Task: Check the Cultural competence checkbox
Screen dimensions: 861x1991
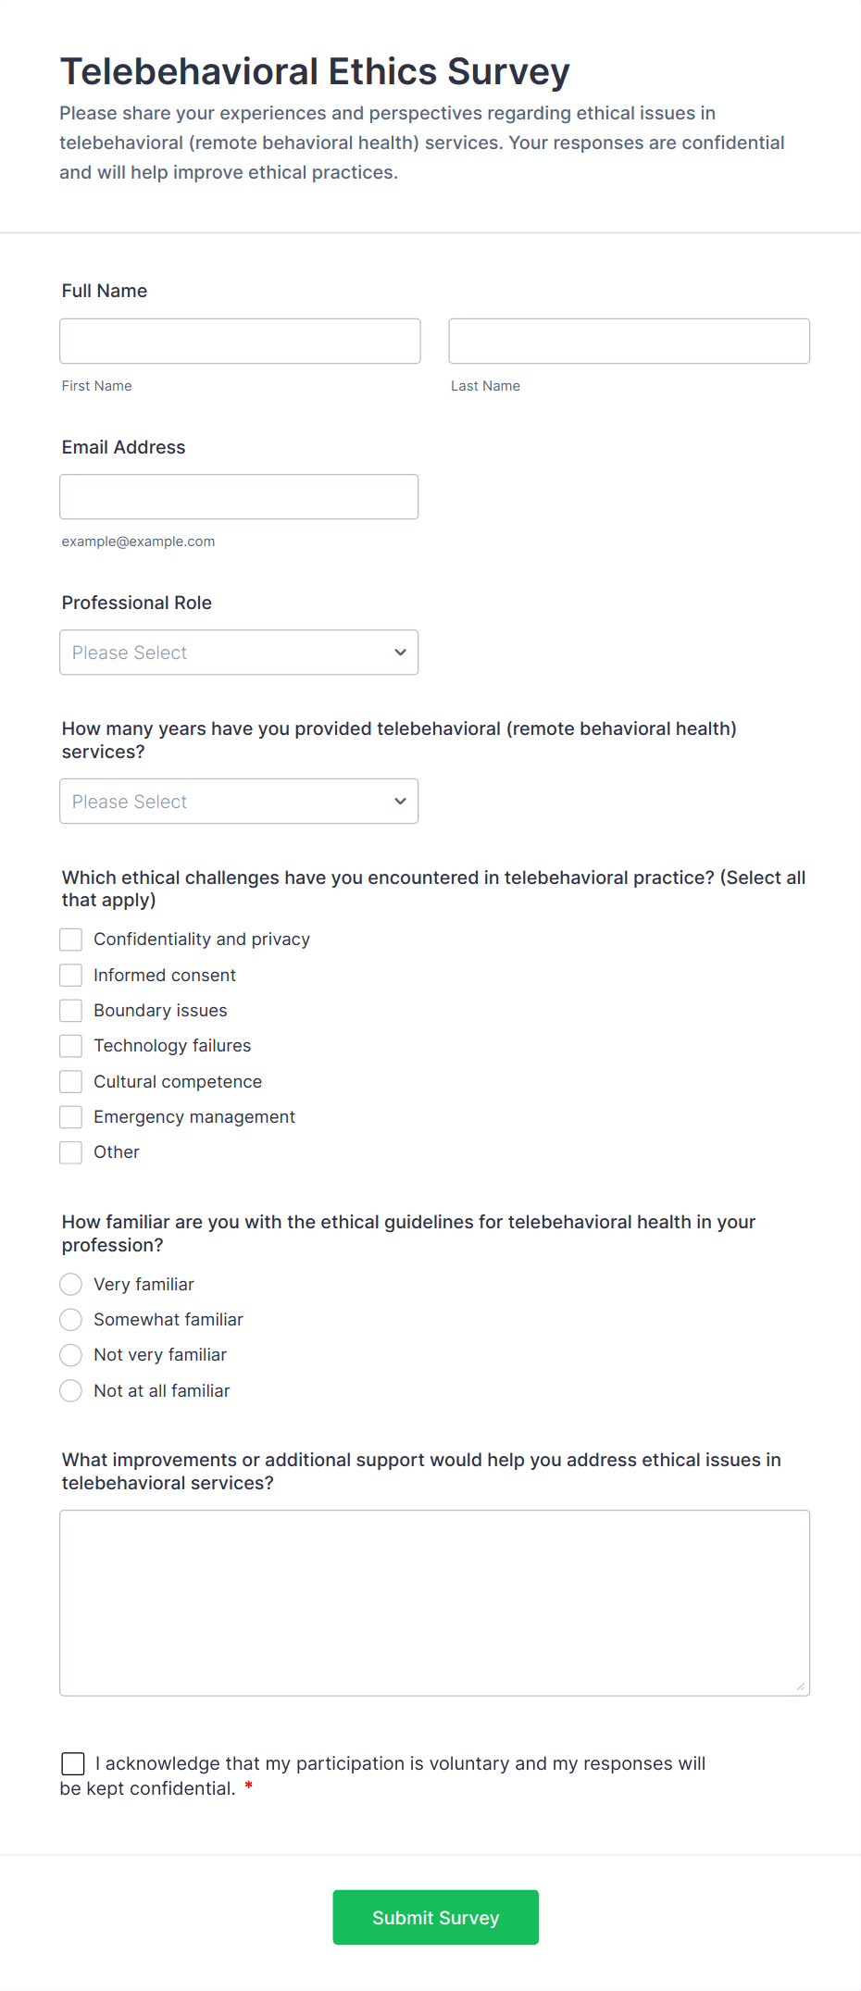Action: click(x=71, y=1082)
